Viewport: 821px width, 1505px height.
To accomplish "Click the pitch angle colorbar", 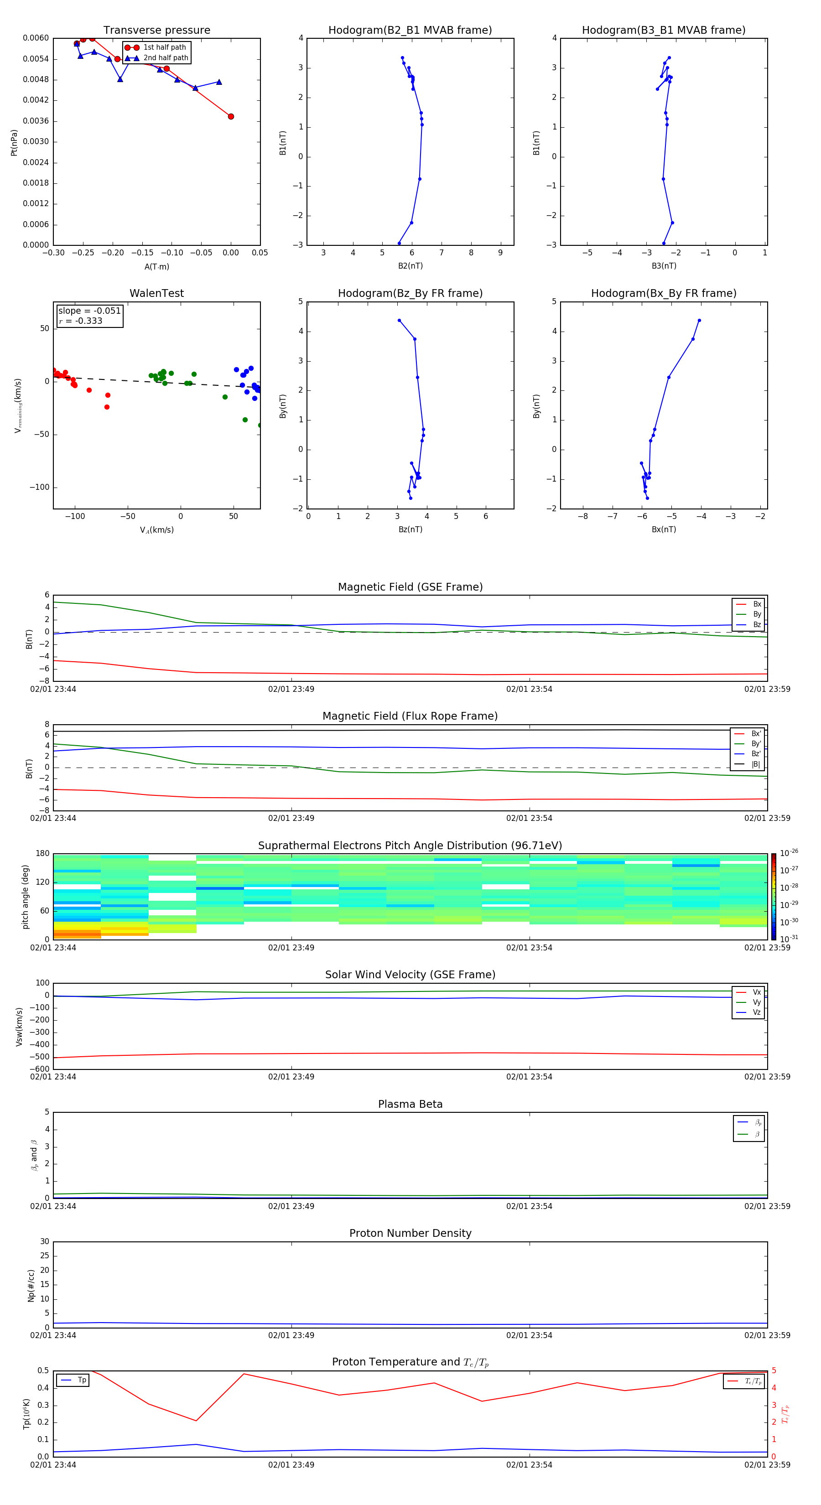I will 773,897.
